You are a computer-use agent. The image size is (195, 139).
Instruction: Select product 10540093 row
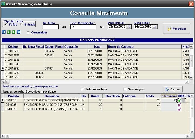click(95, 105)
